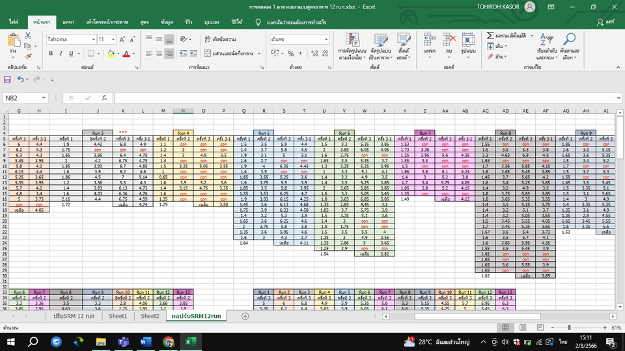Screen dimensions: 625x351
Task: Toggle Italic formatting
Action: click(61, 53)
